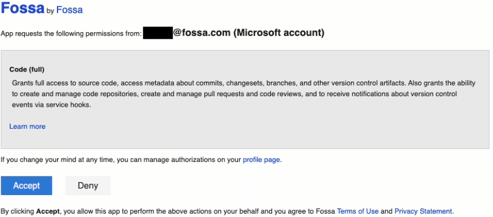Click the small 'by' word beside the title
Image resolution: width=493 pixels, height=217 pixels.
(50, 11)
